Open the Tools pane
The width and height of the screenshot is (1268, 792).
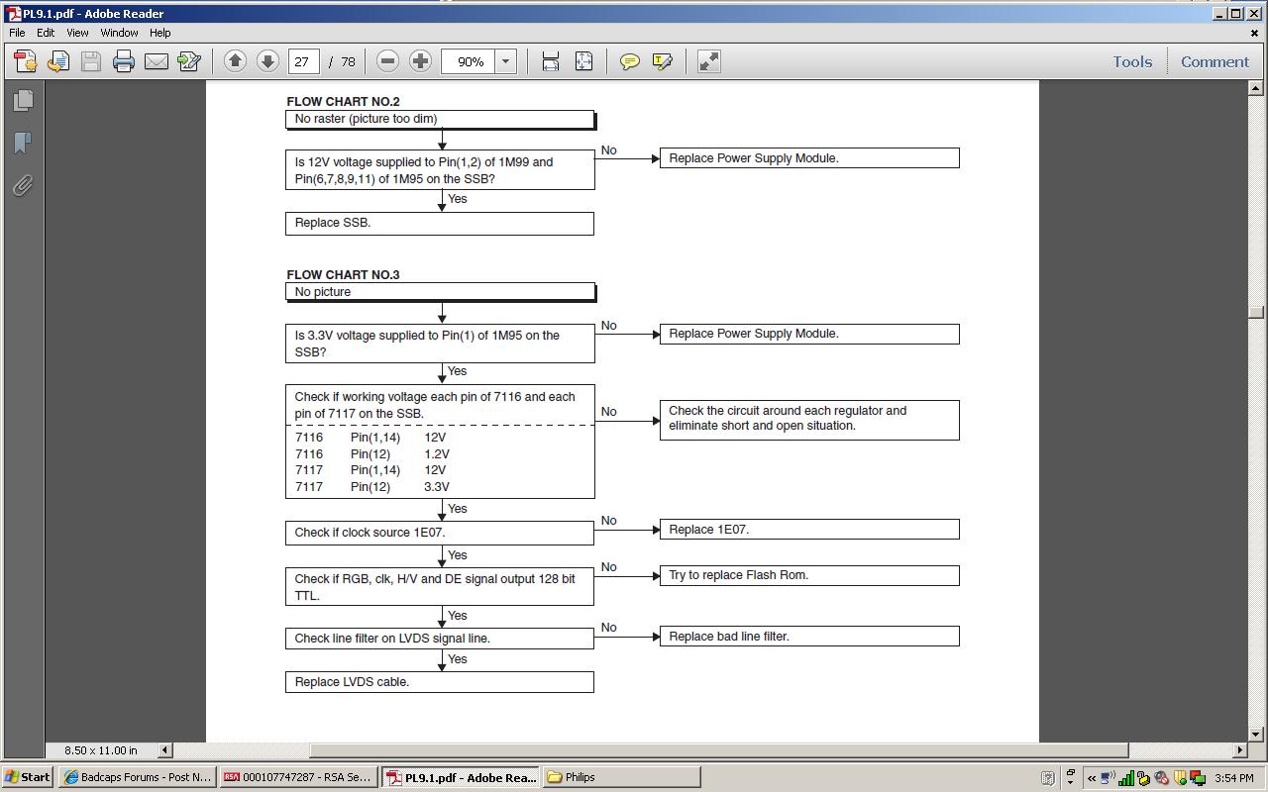[1132, 61]
